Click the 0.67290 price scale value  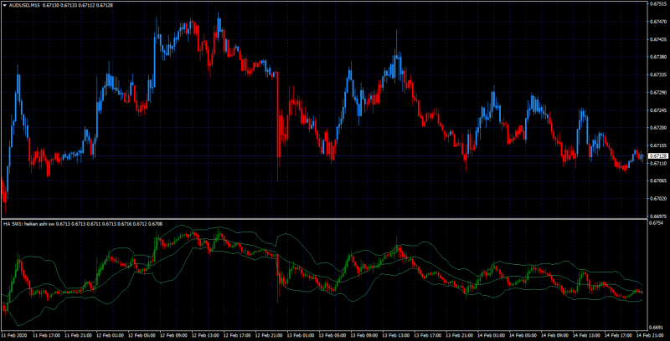click(658, 92)
